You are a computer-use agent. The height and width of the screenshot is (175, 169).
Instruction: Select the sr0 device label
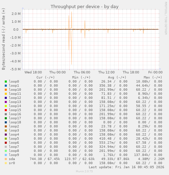click(12, 163)
